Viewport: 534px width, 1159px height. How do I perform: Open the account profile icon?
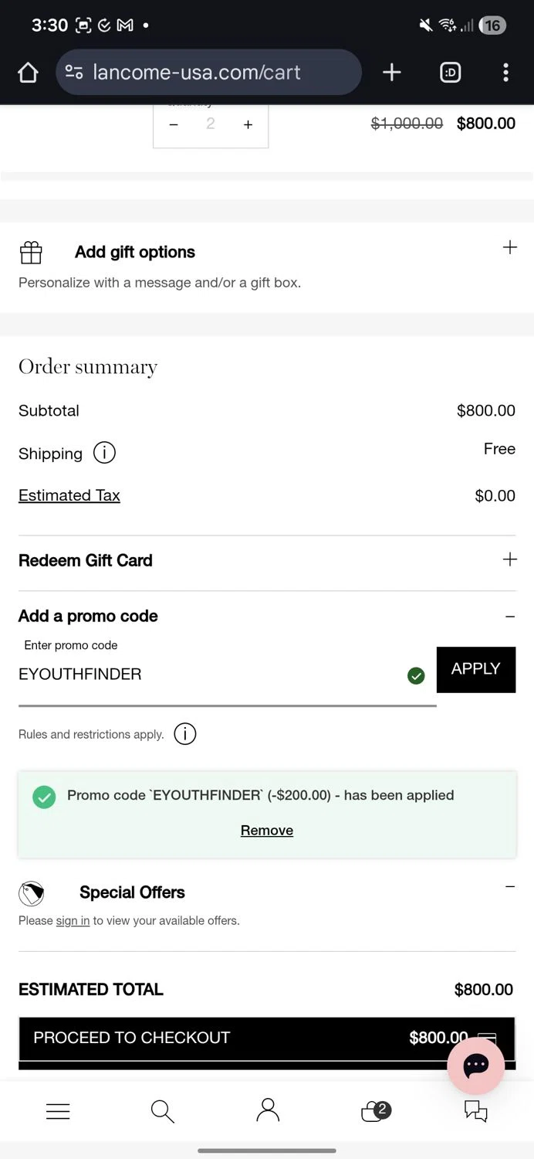267,1111
